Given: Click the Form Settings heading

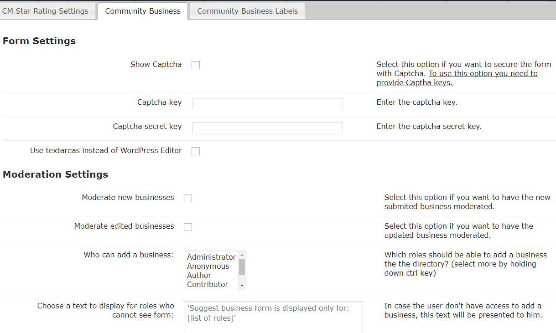Looking at the screenshot, I should 39,41.
